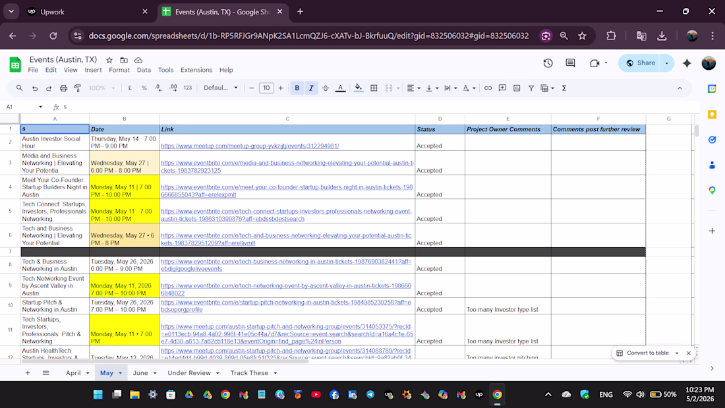Open the fill color picker
This screenshot has height=408, width=725.
point(359,88)
